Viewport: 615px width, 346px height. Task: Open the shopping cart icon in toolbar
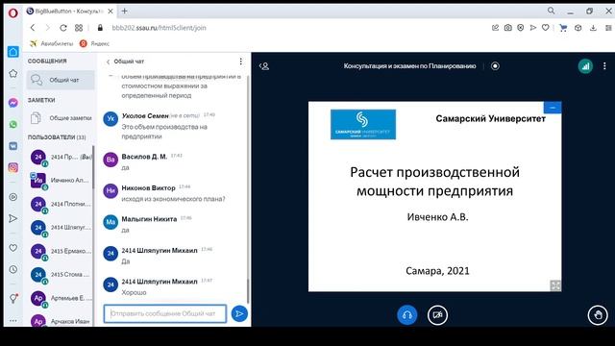pyautogui.click(x=563, y=28)
